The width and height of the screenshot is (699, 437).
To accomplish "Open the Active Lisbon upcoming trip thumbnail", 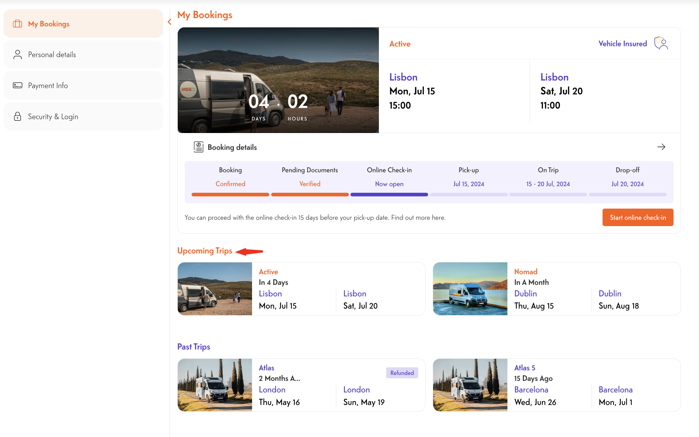I will pyautogui.click(x=215, y=289).
